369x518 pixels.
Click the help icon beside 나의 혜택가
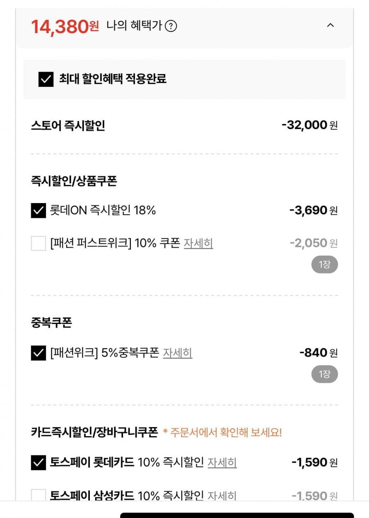pyautogui.click(x=171, y=26)
